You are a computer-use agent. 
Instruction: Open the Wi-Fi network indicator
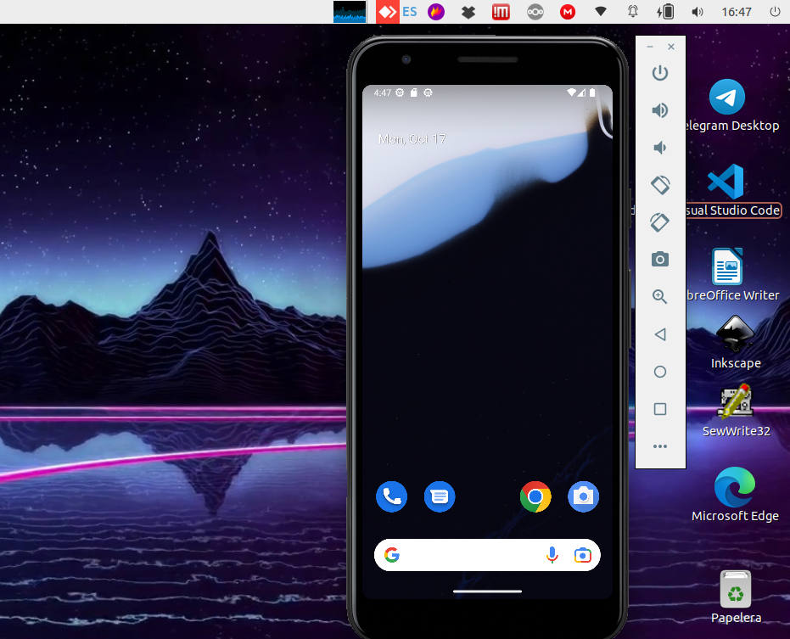600,11
